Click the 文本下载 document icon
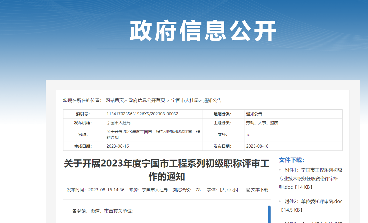 pyautogui.click(x=248, y=190)
